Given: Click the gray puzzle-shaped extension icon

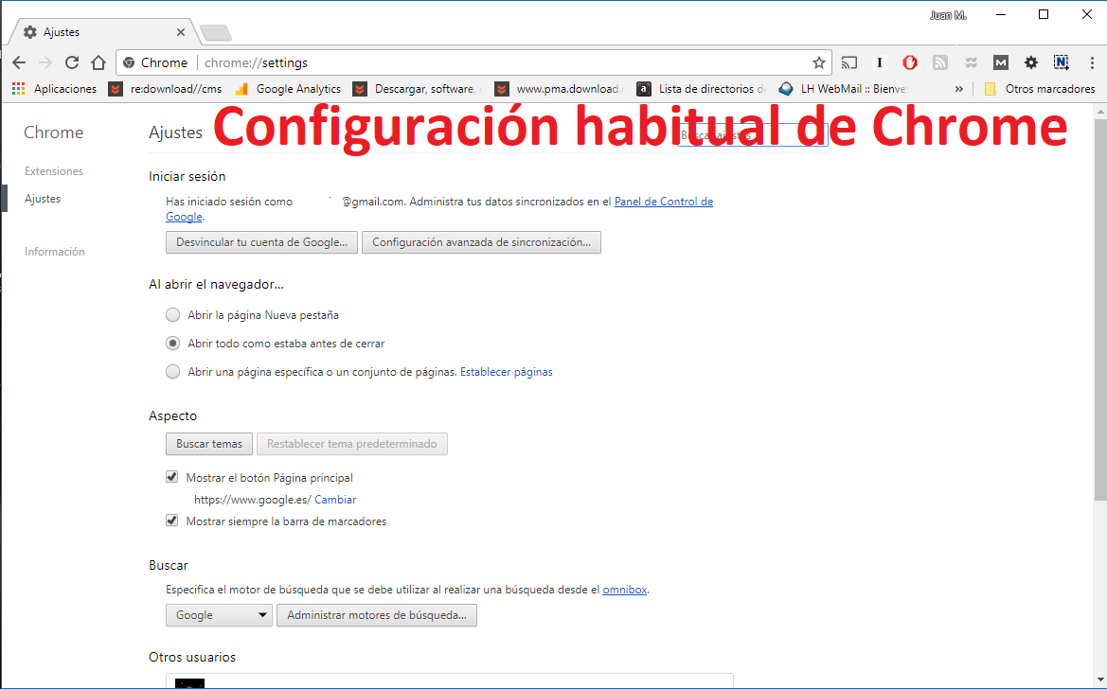Looking at the screenshot, I should click(971, 62).
